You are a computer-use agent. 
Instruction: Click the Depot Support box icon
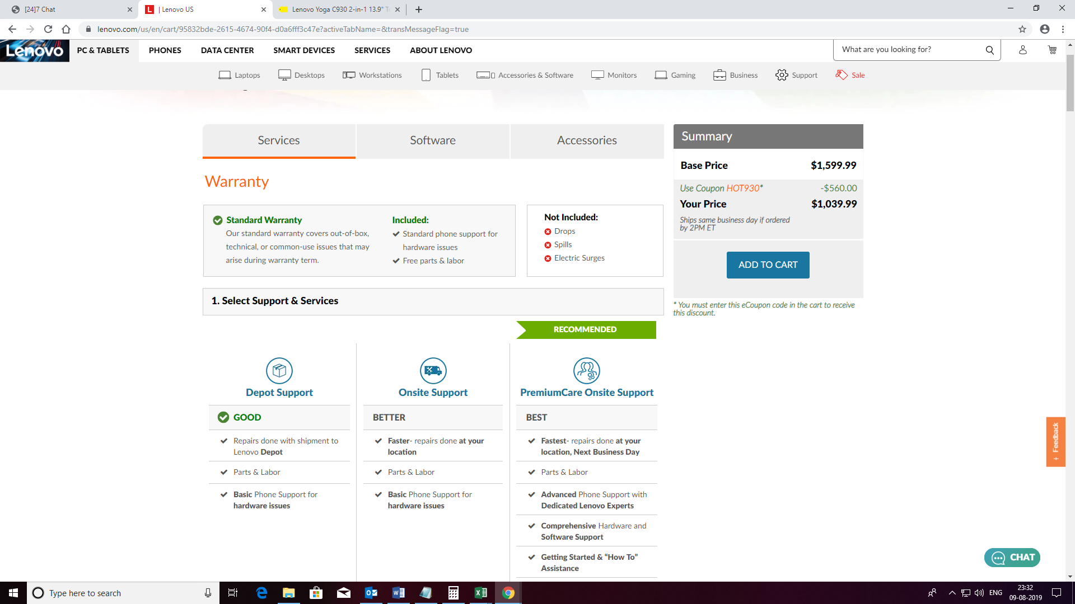coord(279,370)
